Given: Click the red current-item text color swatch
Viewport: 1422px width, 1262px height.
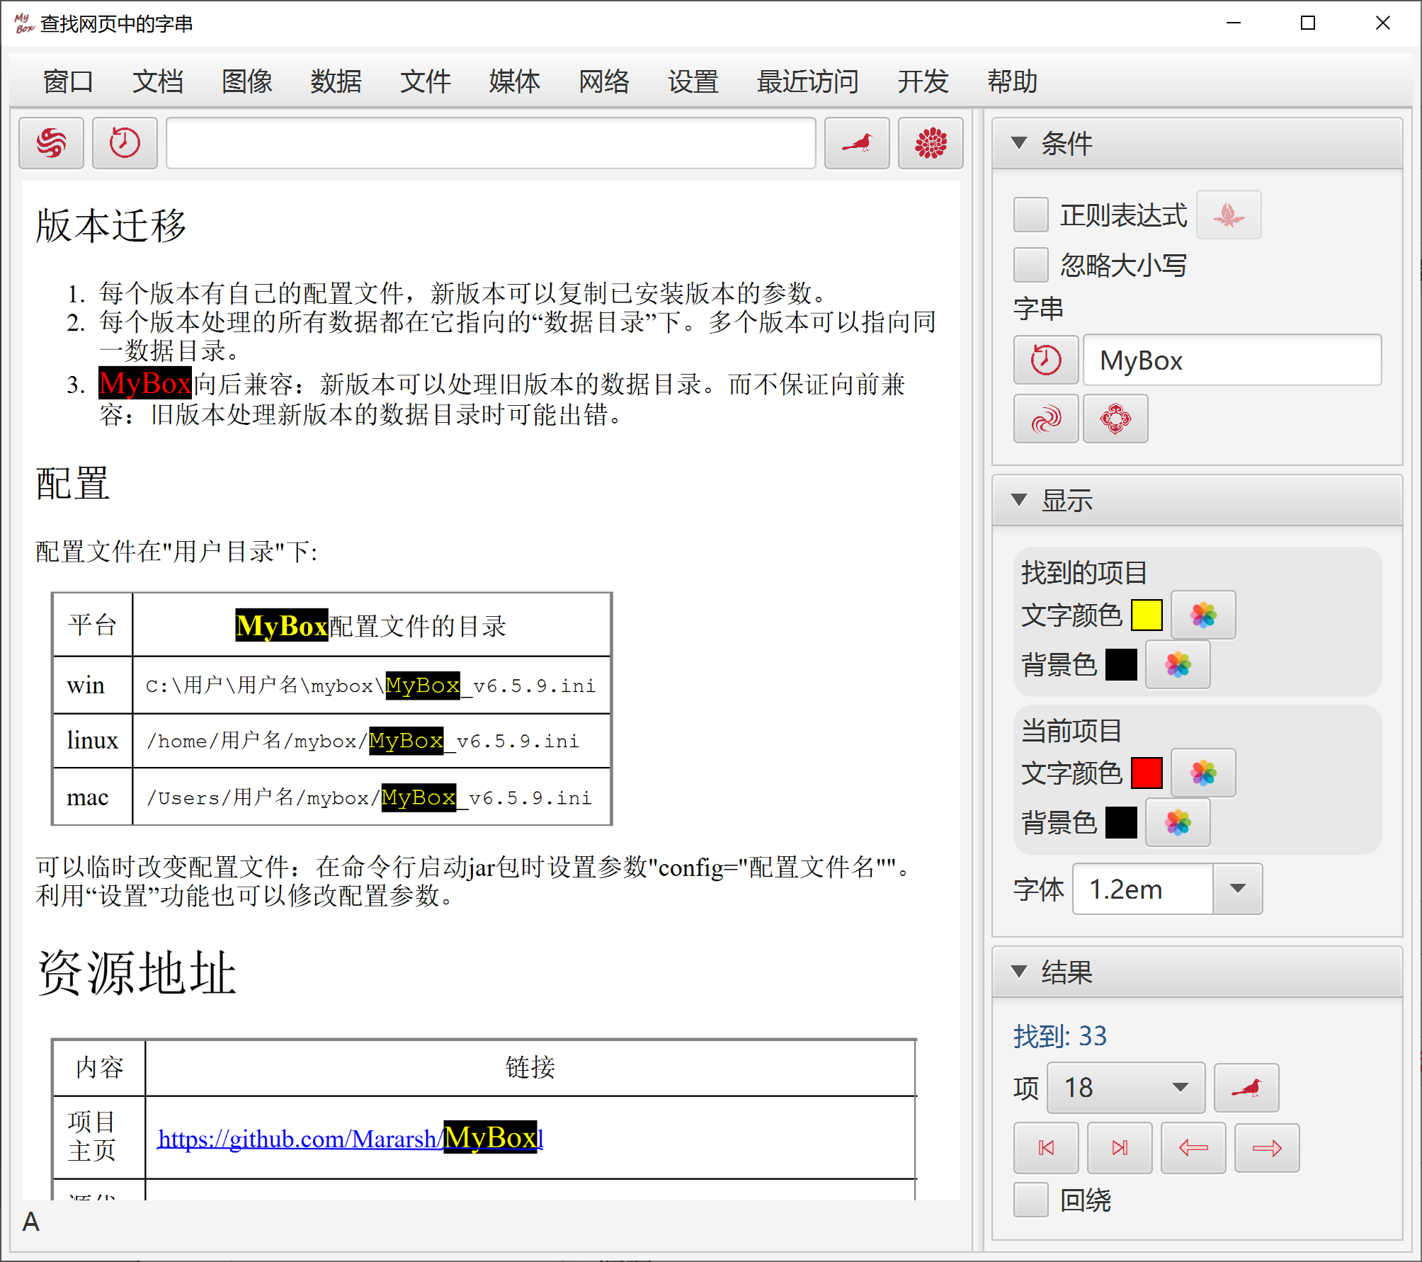Looking at the screenshot, I should (1147, 773).
